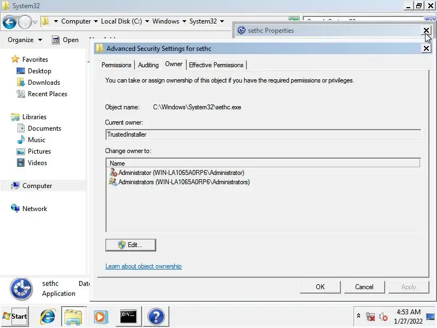Click the Downloads folder icon
Screen dimensions: 437x328
pos(21,83)
